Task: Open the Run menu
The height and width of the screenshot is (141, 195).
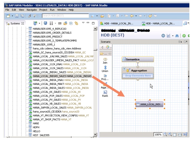Action: (52, 10)
